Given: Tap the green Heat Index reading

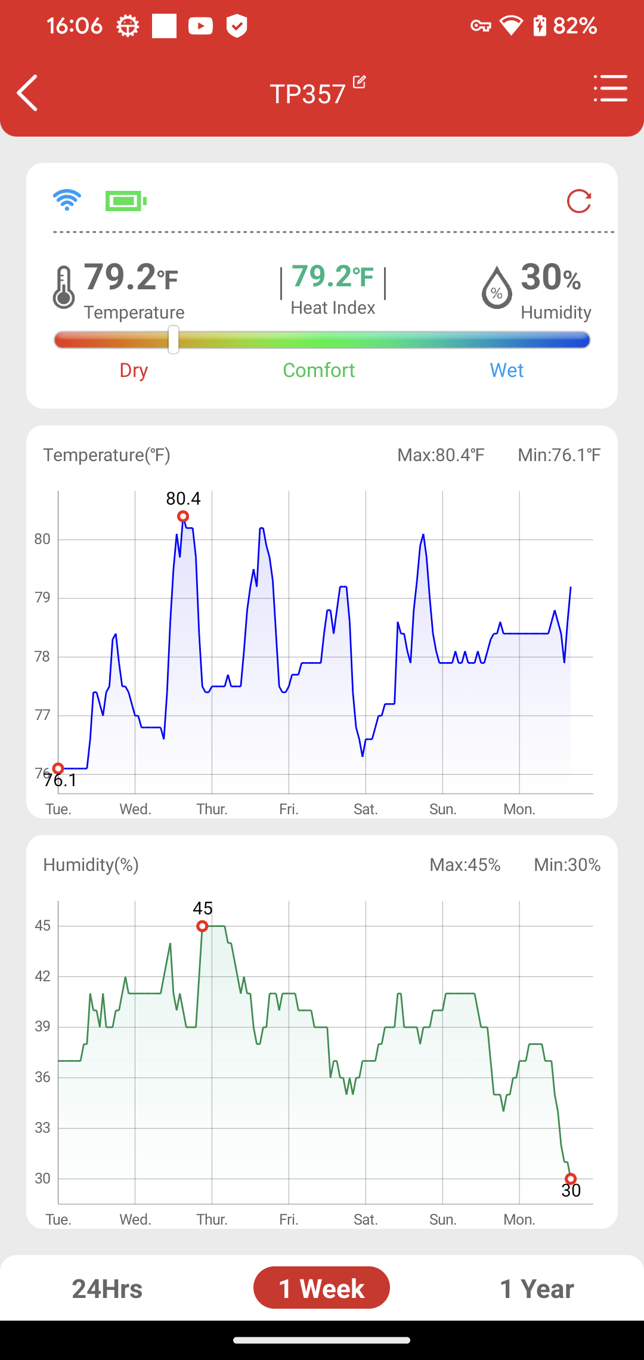Looking at the screenshot, I should pyautogui.click(x=333, y=277).
